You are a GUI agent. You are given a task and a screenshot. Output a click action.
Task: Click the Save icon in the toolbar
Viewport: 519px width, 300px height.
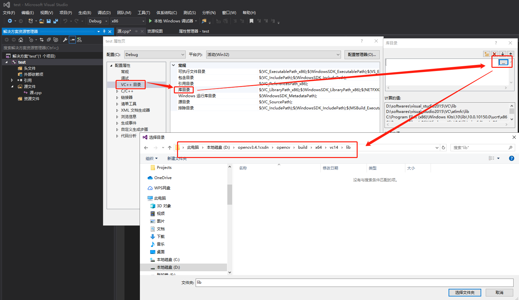pos(49,21)
